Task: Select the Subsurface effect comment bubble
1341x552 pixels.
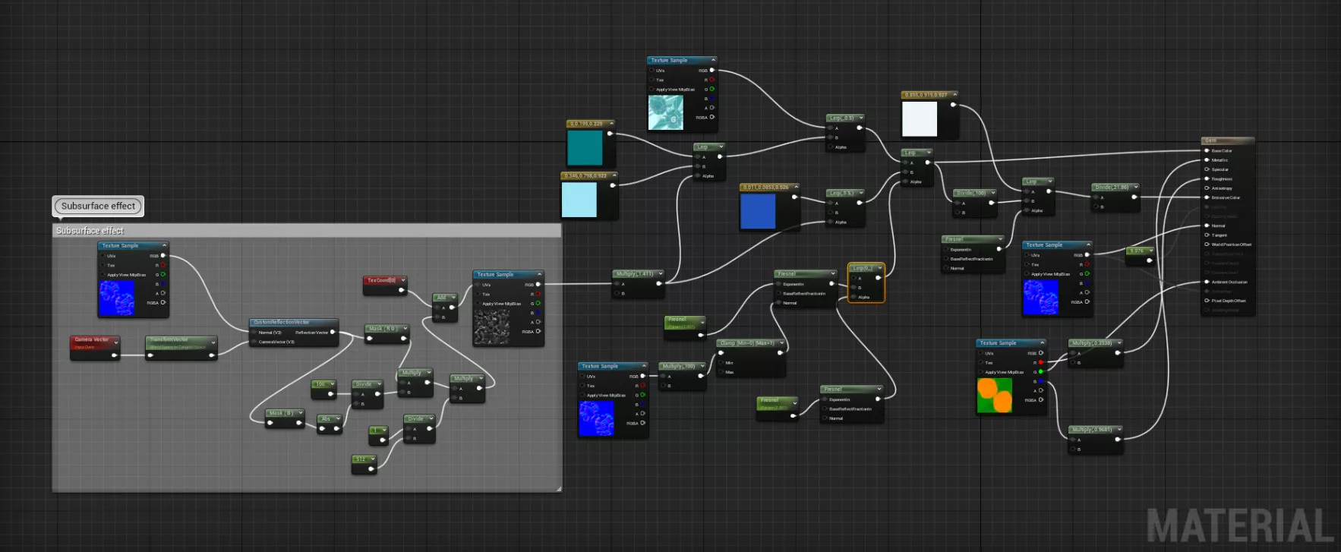Action: 98,206
